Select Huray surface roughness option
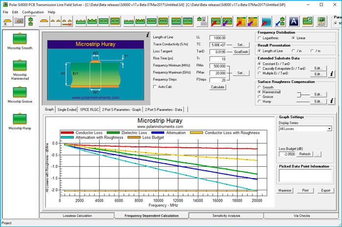342x227 pixels. pos(259,101)
